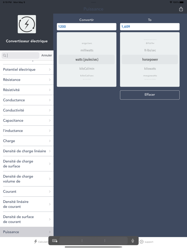Open the Puissance category
This screenshot has height=249, width=187.
(x=27, y=232)
